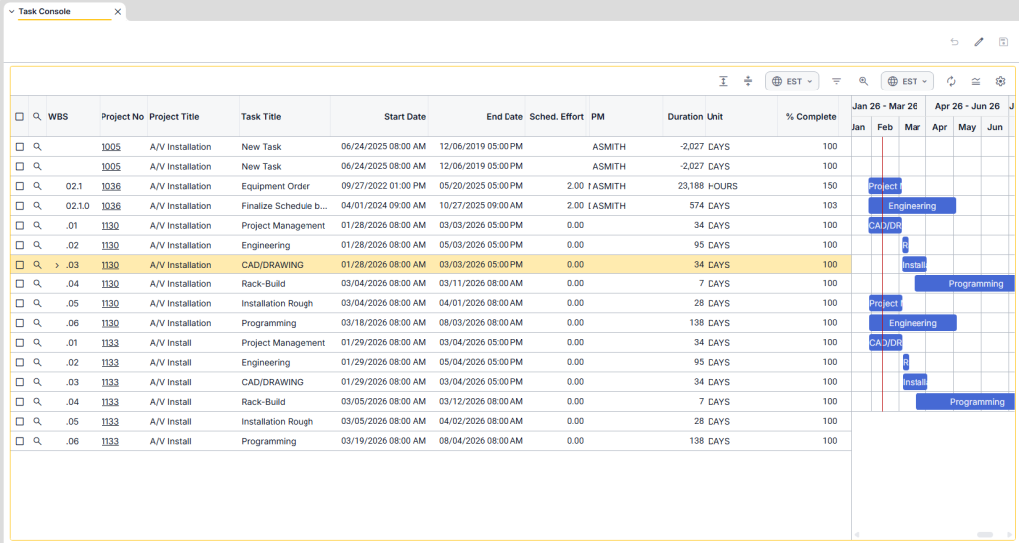
Task: Click the pencil edit icon
Action: click(x=979, y=42)
